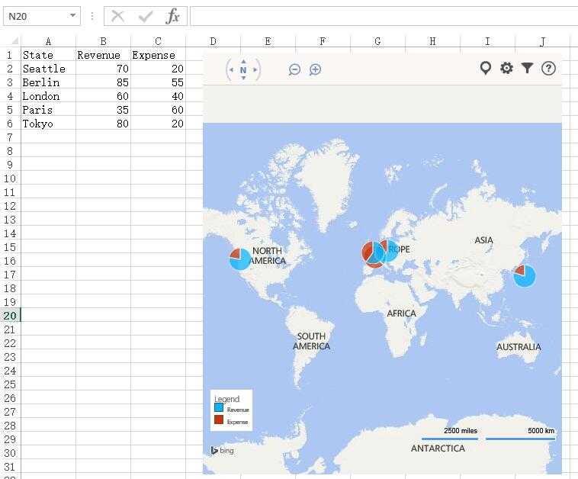The height and width of the screenshot is (479, 578).
Task: Click the Tokyo cell
Action: [x=48, y=124]
